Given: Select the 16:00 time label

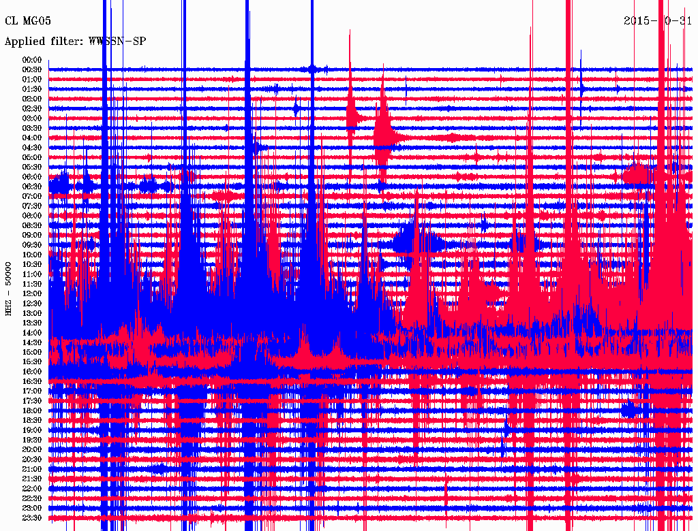Looking at the screenshot, I should 32,372.
